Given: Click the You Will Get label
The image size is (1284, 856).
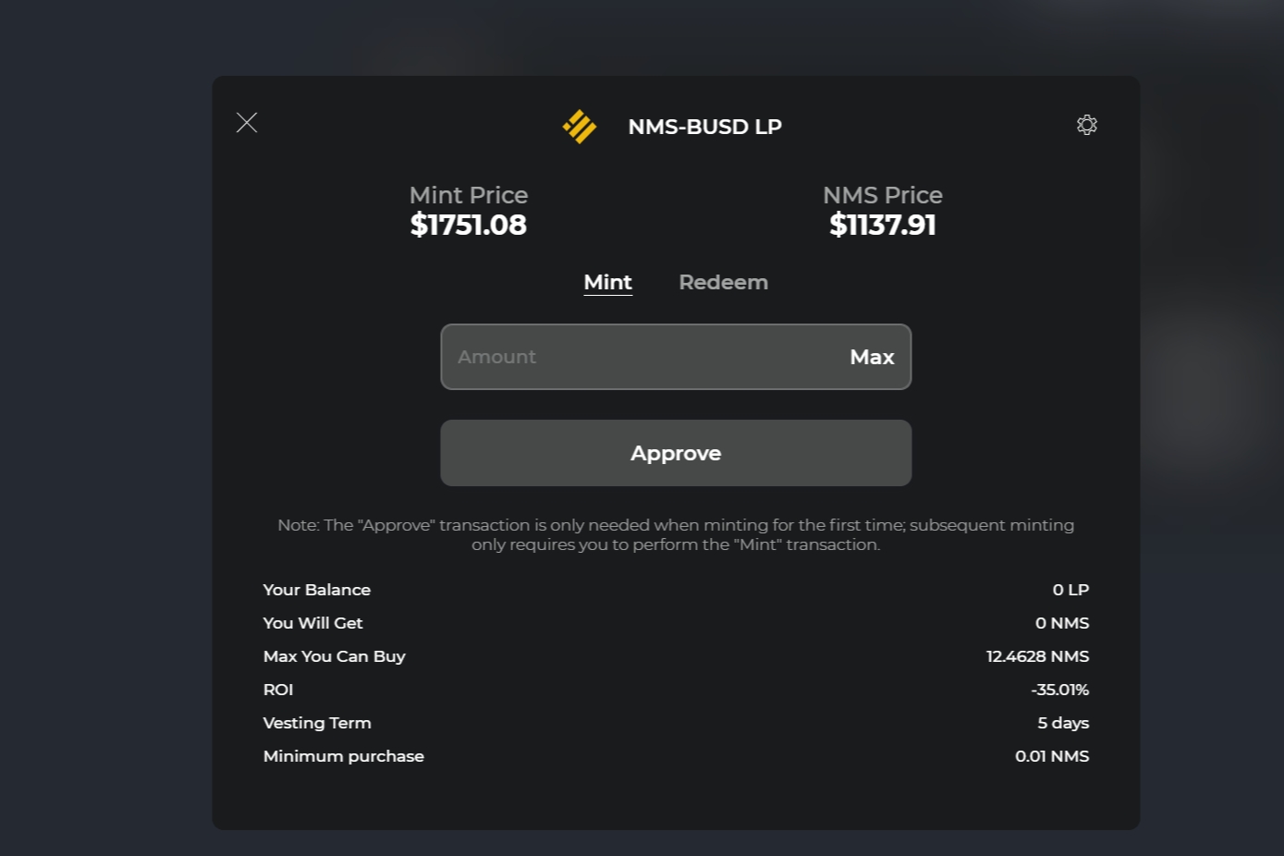Looking at the screenshot, I should [313, 623].
